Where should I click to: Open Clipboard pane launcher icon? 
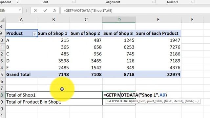click(x=17, y=2)
